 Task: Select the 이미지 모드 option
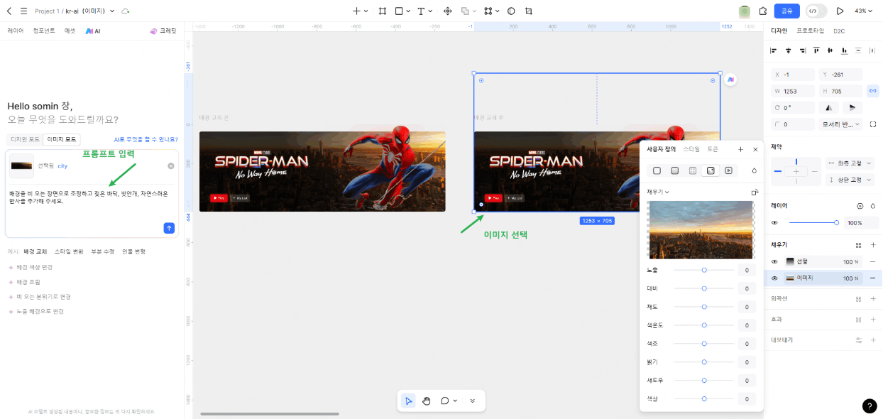tap(62, 139)
